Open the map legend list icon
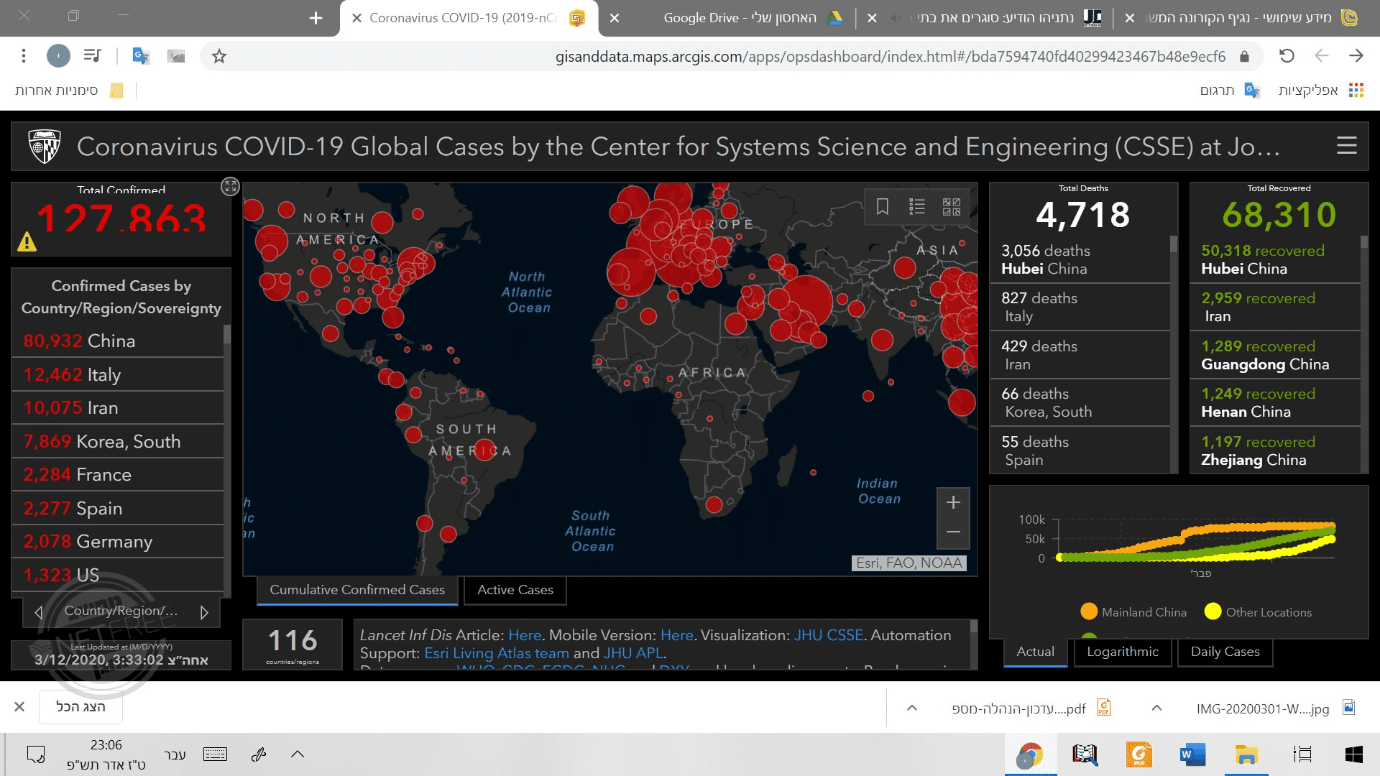The image size is (1380, 776). (916, 207)
